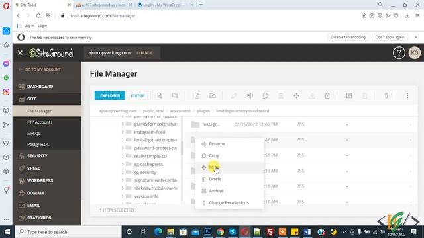The width and height of the screenshot is (424, 238).
Task: Open Skype from the taskbar
Action: point(233,232)
